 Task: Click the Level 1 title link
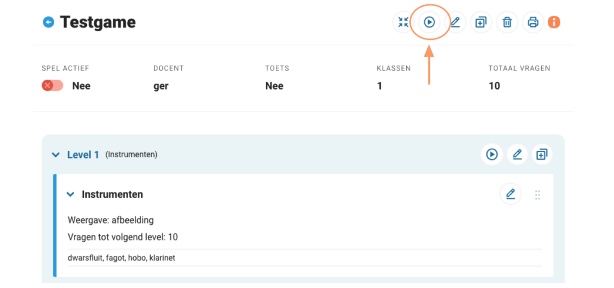pyautogui.click(x=83, y=155)
